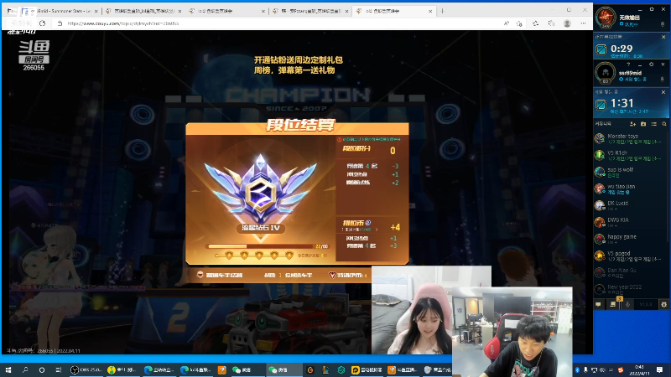Click 无效输出 summoner profile icon
671x377 pixels.
tap(606, 18)
